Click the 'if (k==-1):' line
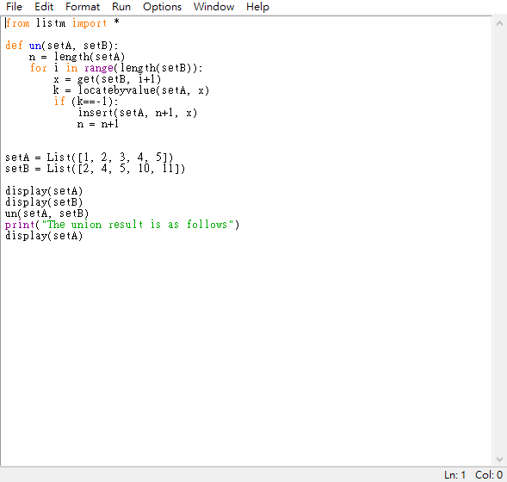Image resolution: width=507 pixels, height=482 pixels. pyautogui.click(x=86, y=102)
